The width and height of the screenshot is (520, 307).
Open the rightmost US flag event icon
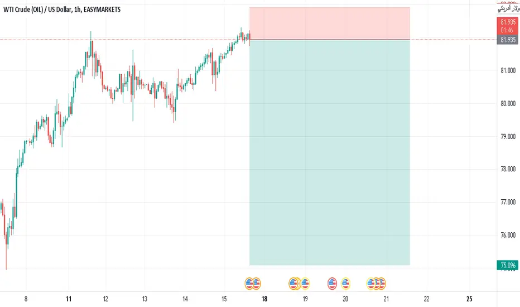(382, 284)
